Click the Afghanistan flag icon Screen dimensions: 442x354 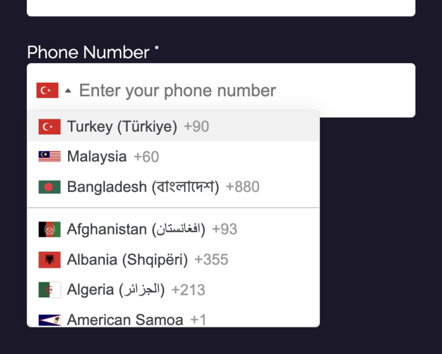pyautogui.click(x=50, y=230)
